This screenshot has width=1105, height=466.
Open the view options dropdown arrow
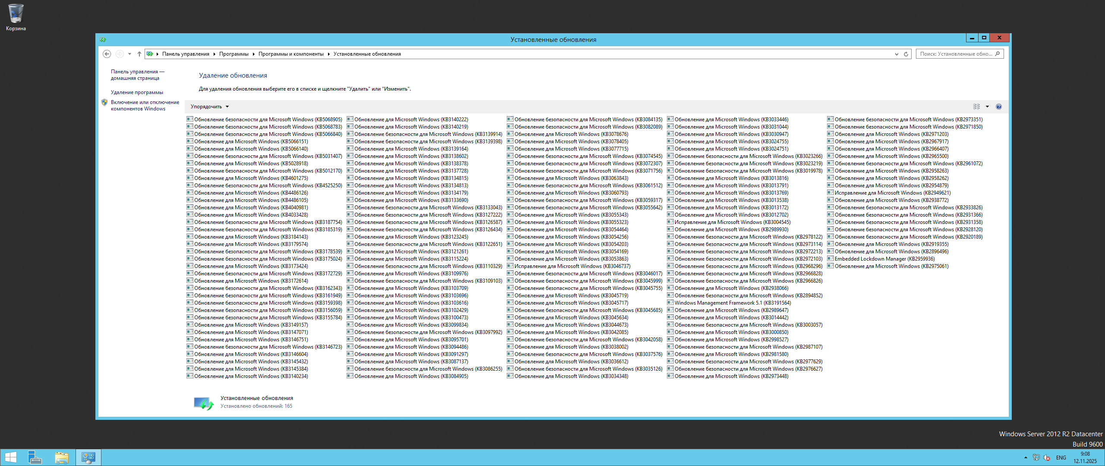(x=987, y=107)
